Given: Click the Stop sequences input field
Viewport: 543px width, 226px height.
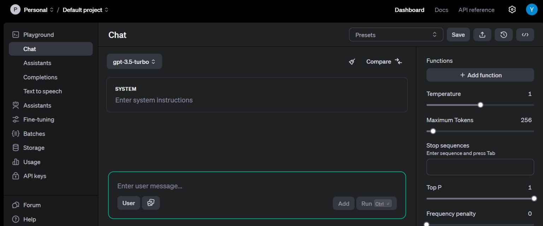Looking at the screenshot, I should 480,167.
